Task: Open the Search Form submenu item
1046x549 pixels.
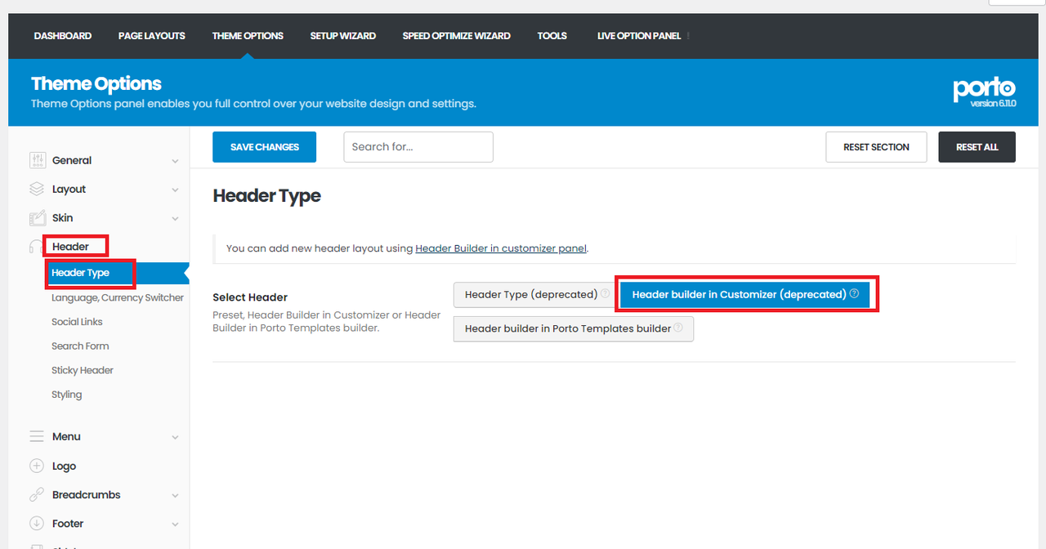Action: pyautogui.click(x=80, y=346)
